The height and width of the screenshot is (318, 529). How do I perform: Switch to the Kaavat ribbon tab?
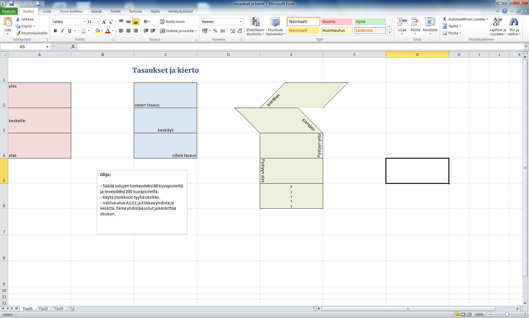[x=96, y=11]
